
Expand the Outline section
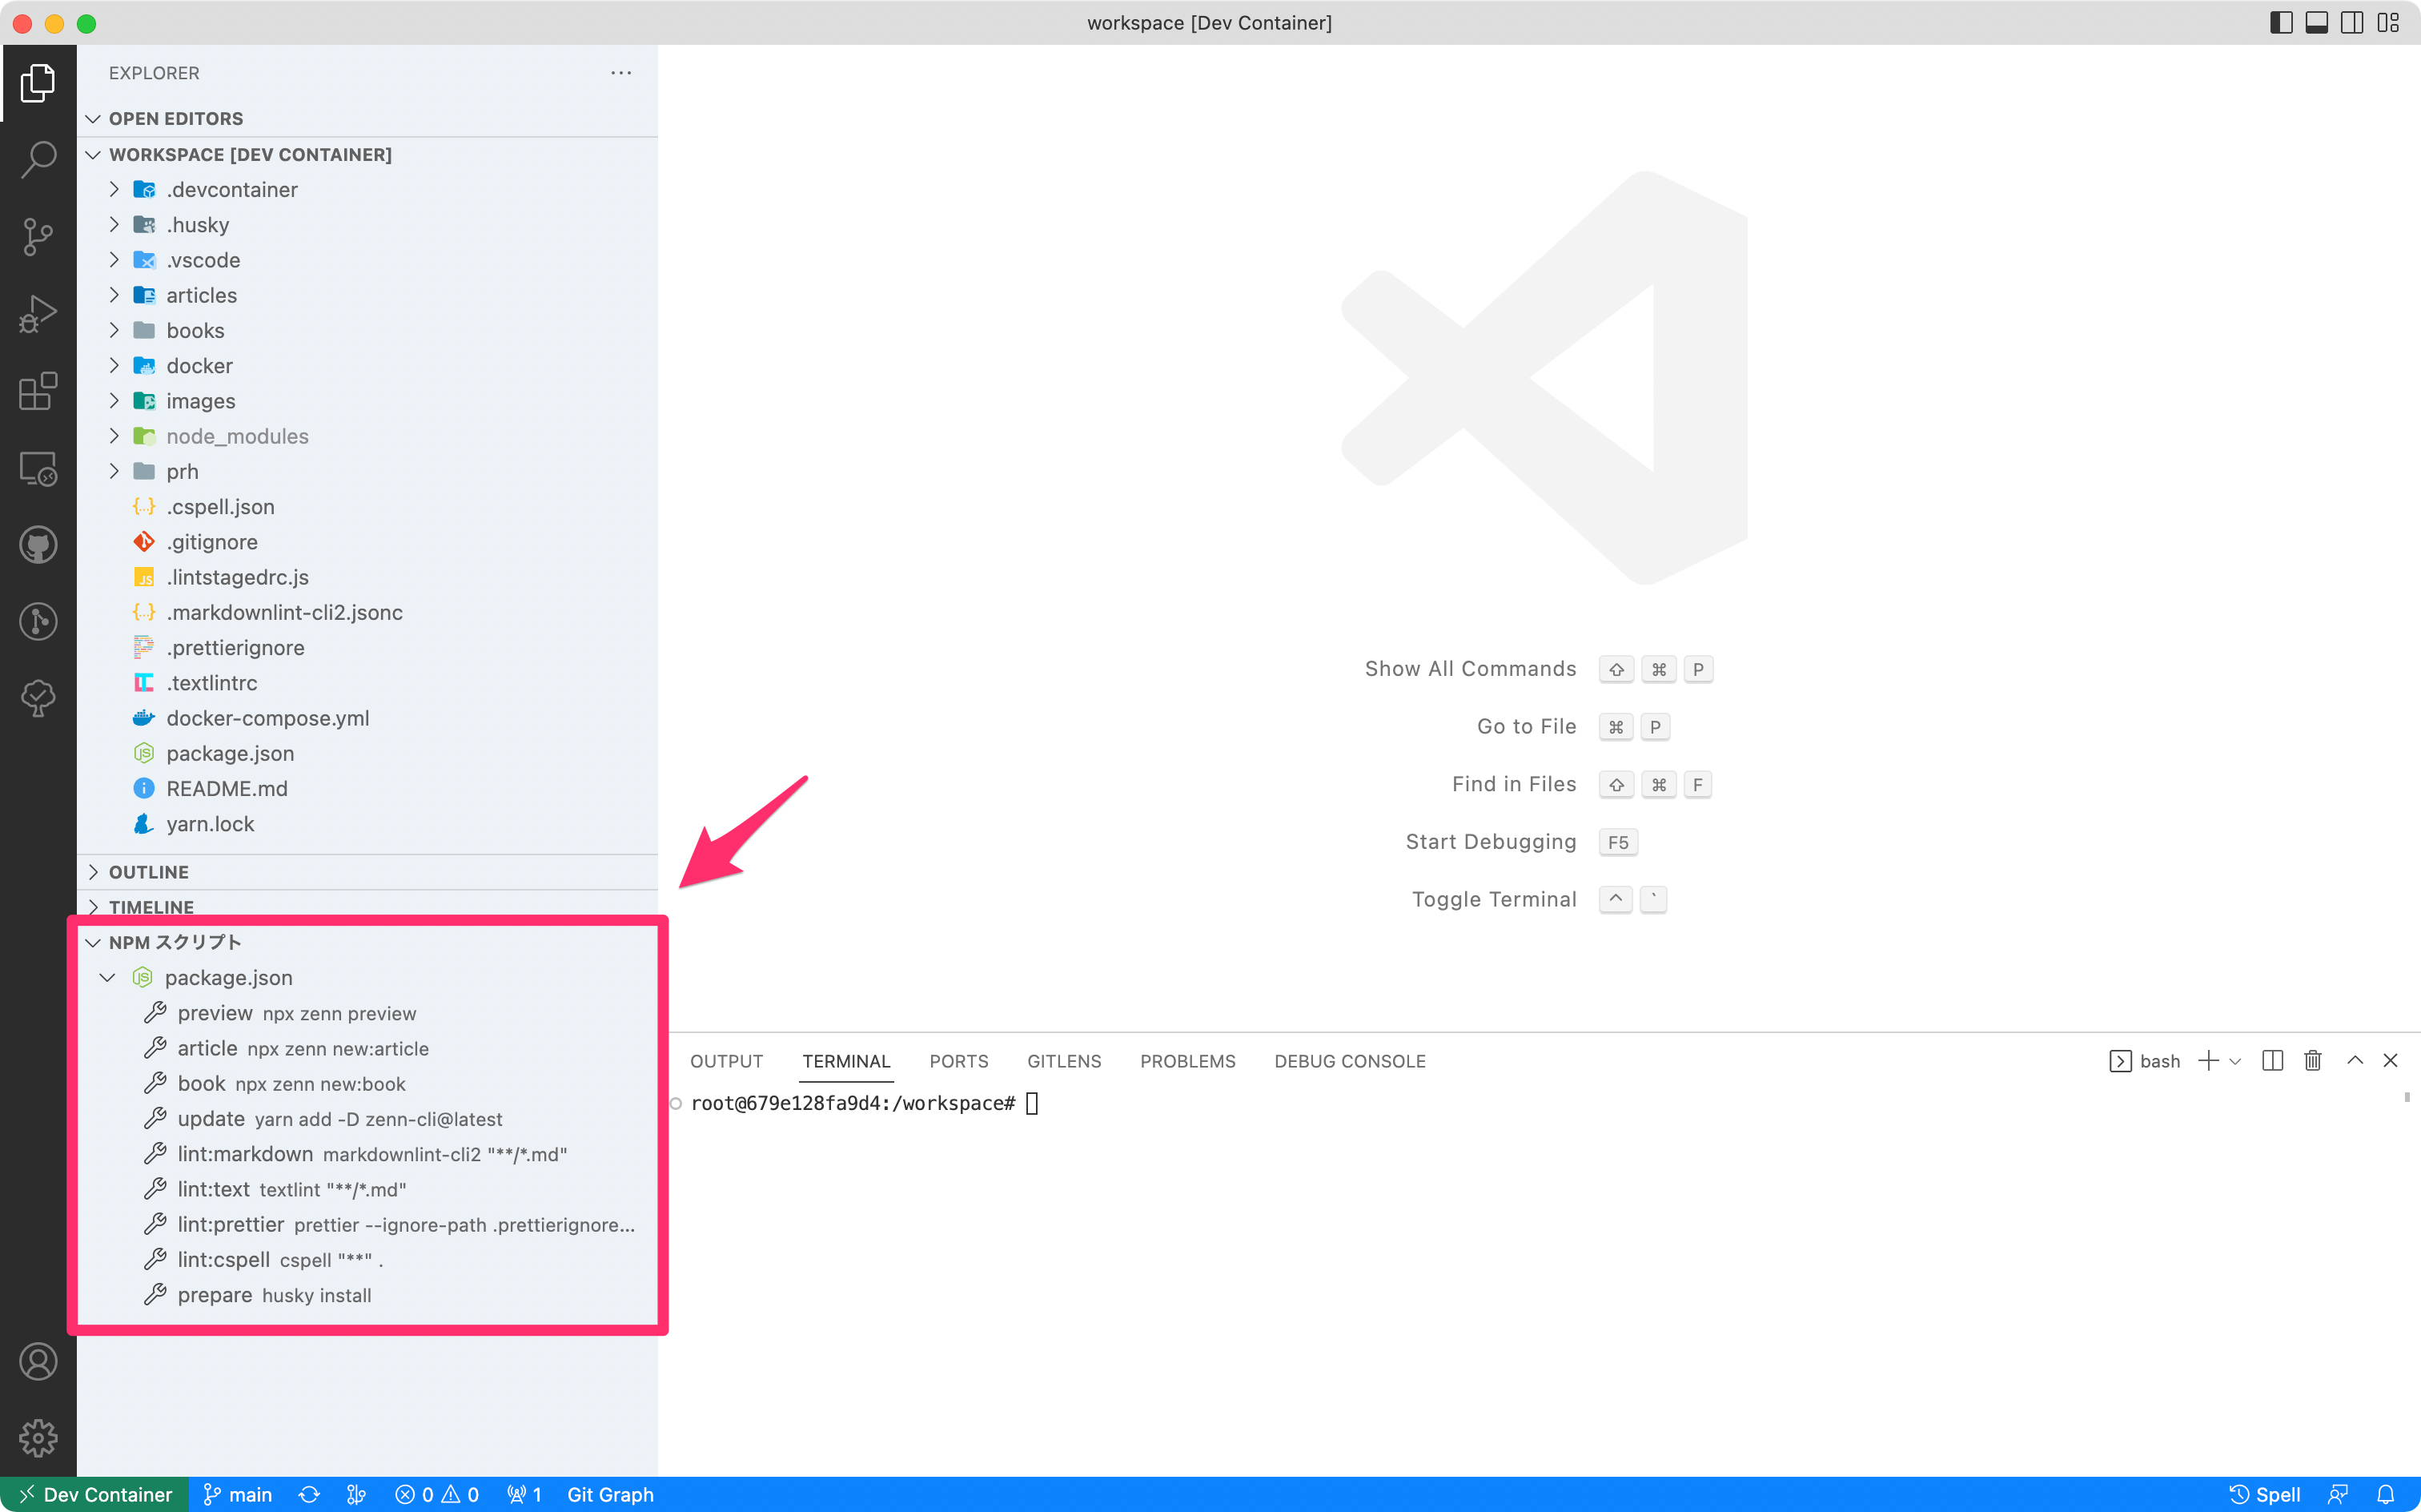(367, 872)
